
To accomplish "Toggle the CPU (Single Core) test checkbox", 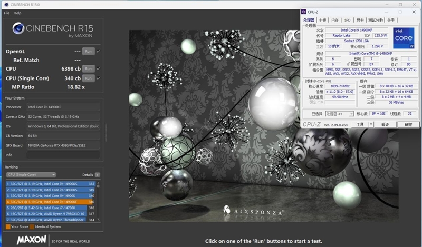I will (99, 78).
